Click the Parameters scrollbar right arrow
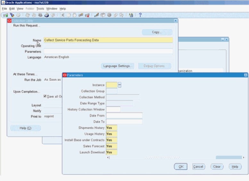249x181 pixels. 244,158
